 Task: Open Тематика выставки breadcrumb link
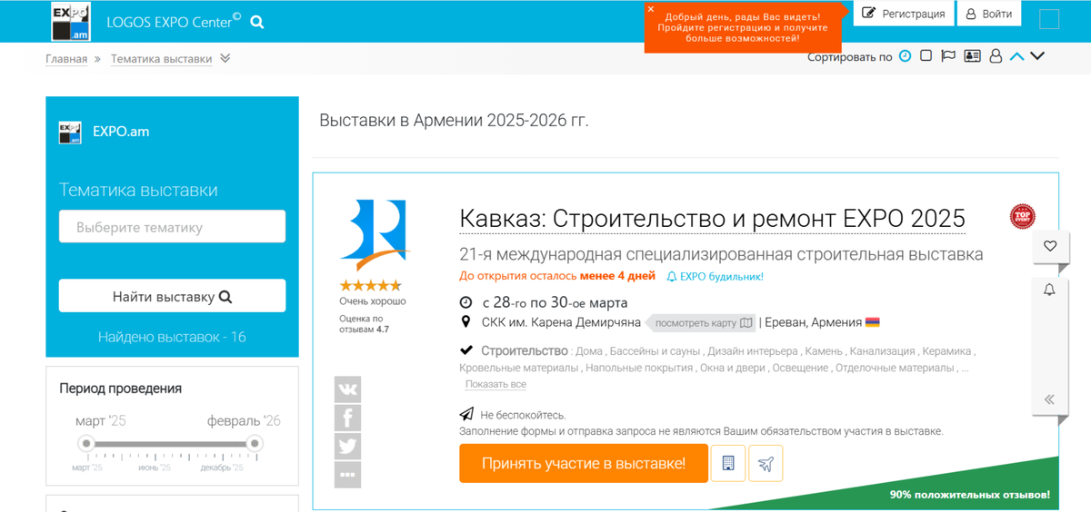(162, 59)
